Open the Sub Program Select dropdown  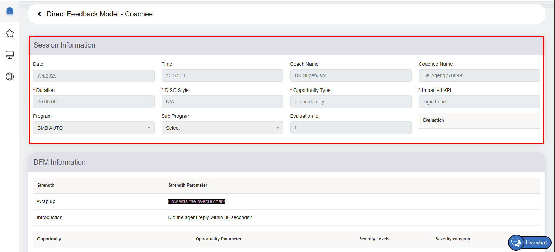click(222, 128)
